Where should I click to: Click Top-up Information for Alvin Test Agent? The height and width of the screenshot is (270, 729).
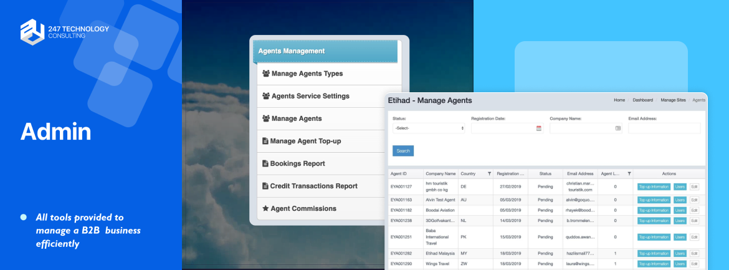pyautogui.click(x=654, y=200)
